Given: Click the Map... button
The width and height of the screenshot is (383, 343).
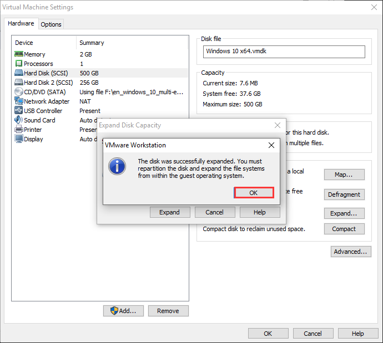Looking at the screenshot, I should [x=344, y=175].
